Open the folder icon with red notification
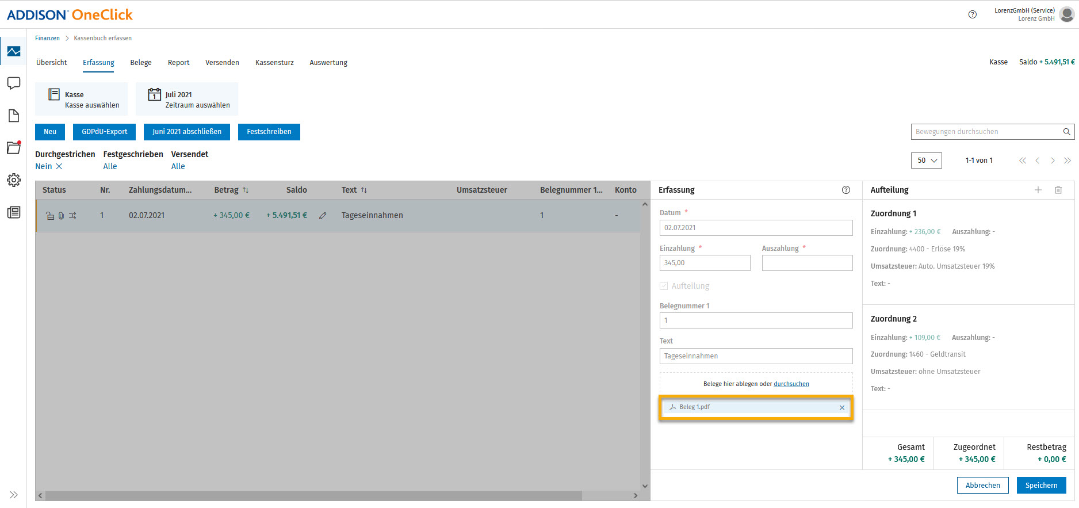 (14, 147)
